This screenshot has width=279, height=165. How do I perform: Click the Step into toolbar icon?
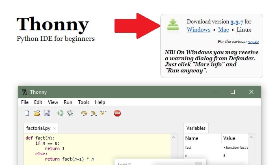[x=94, y=113]
